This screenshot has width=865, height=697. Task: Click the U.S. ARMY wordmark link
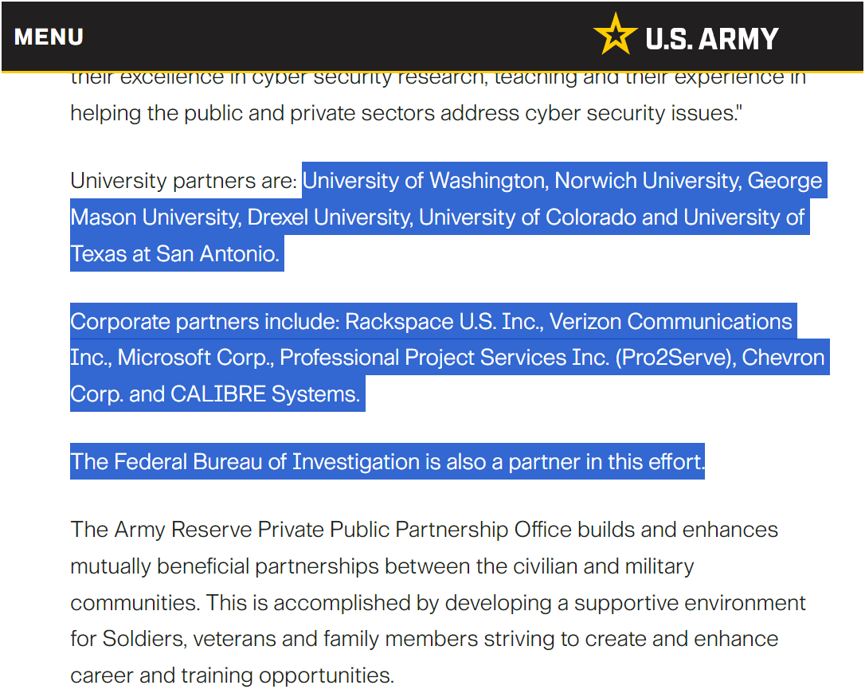click(x=711, y=38)
